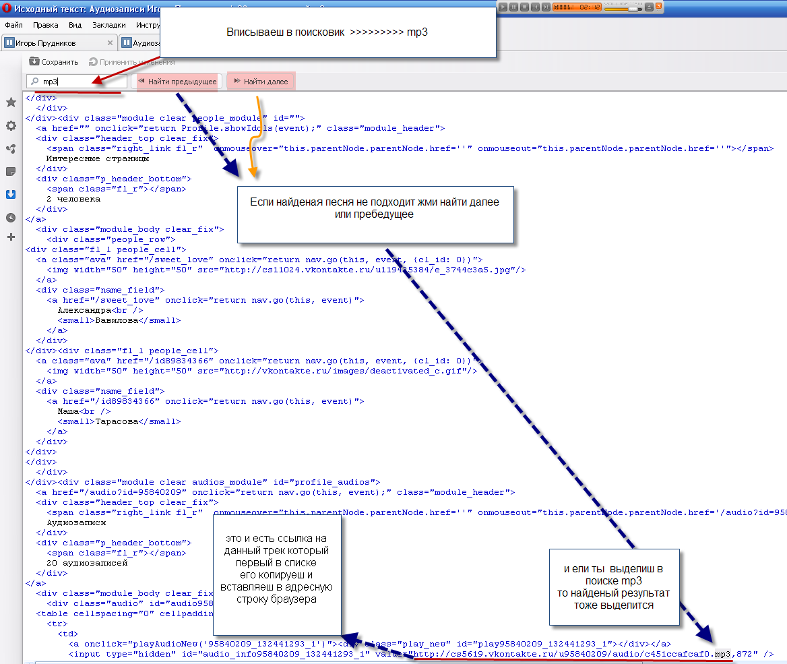Viewport: 787px width, 664px height.
Task: Click the cs5619.vkontakte.ru audio URL
Action: (x=571, y=654)
